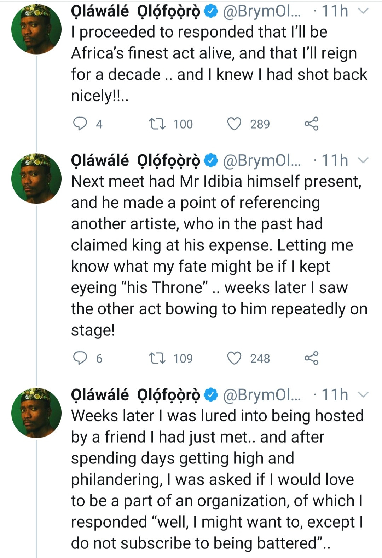382x558 pixels.
Task: Reply to the "Mr Idibia" tweet
Action: [80, 358]
